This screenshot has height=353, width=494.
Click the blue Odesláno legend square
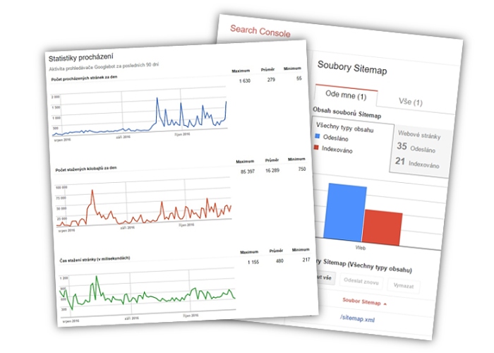tap(318, 138)
